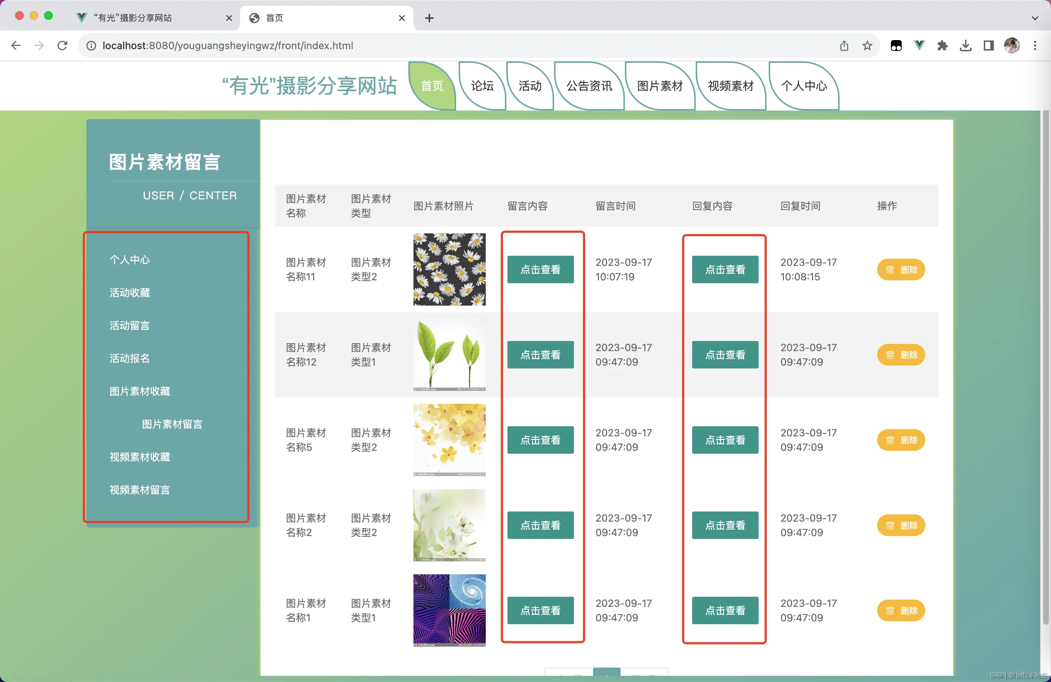The image size is (1051, 682).
Task: Click 点击查看 in the first reply column
Action: pyautogui.click(x=725, y=269)
